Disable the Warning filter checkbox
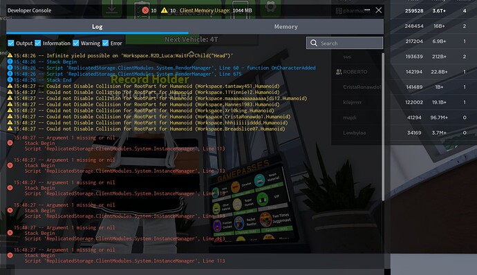Viewport: 477px width, 275px height. click(76, 44)
